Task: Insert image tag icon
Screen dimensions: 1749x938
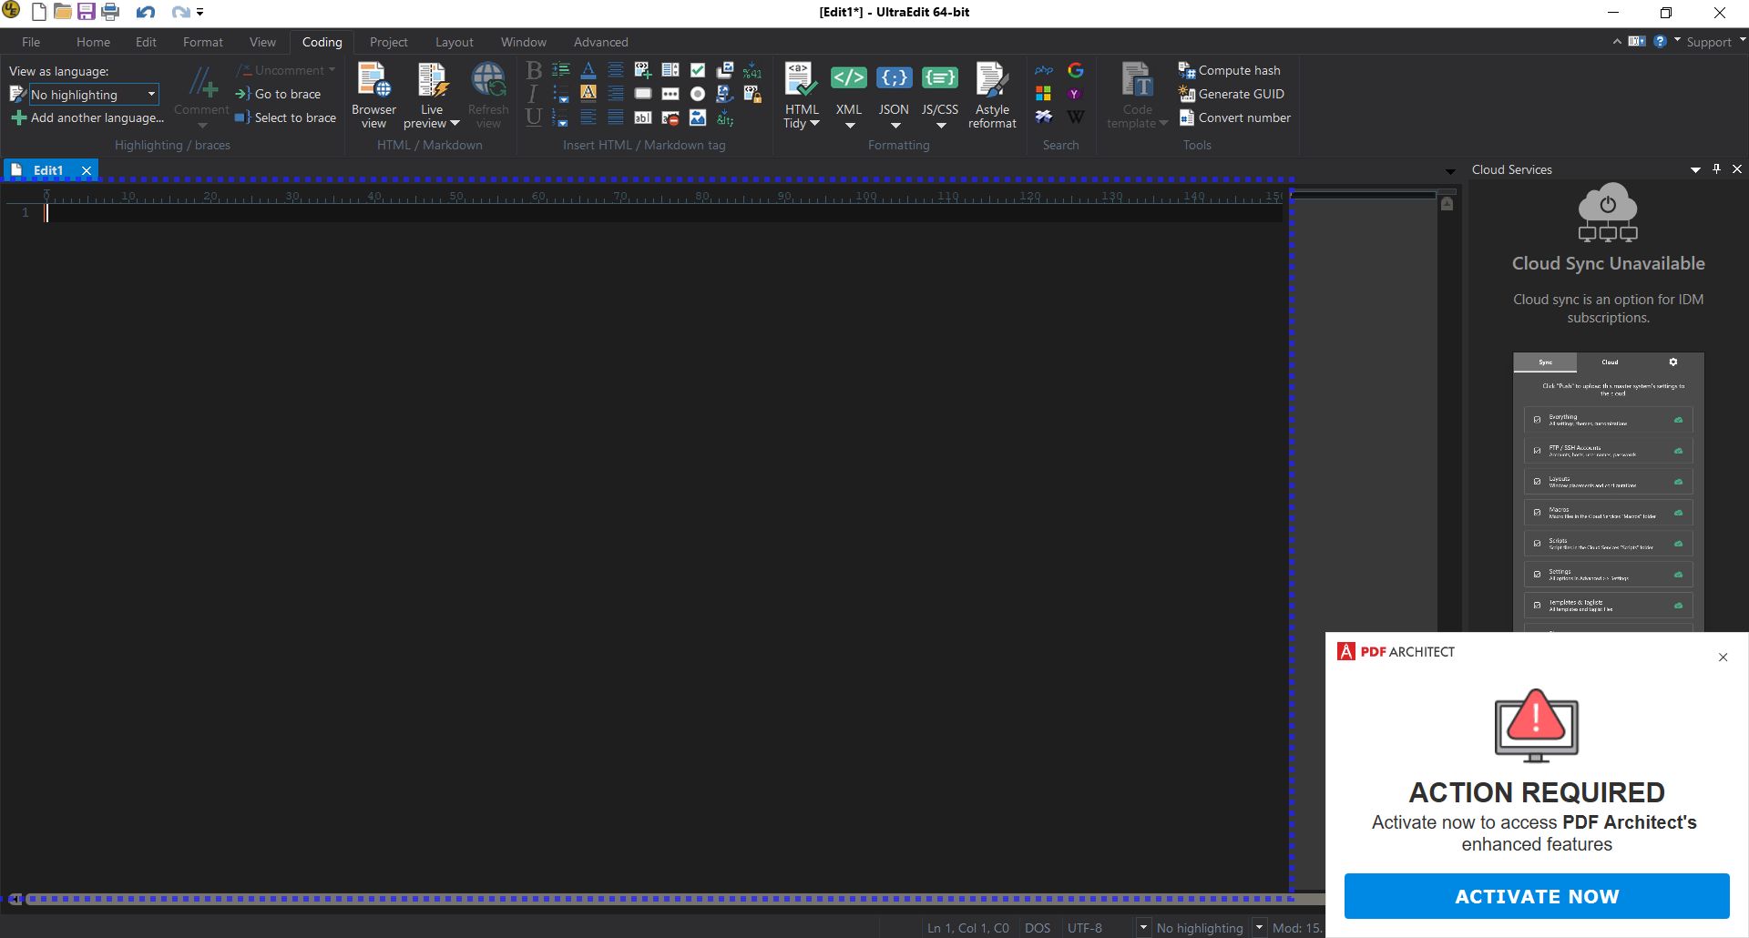Action: coord(698,117)
